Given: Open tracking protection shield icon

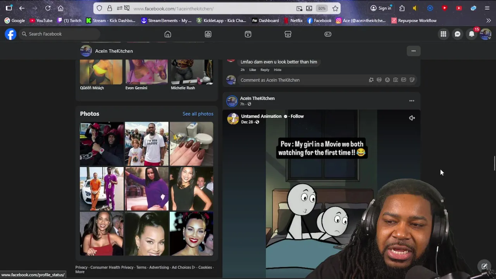Looking at the screenshot, I should point(100,9).
